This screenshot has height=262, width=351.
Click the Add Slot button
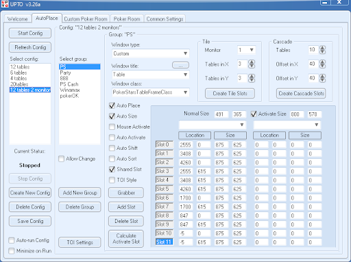(126, 207)
